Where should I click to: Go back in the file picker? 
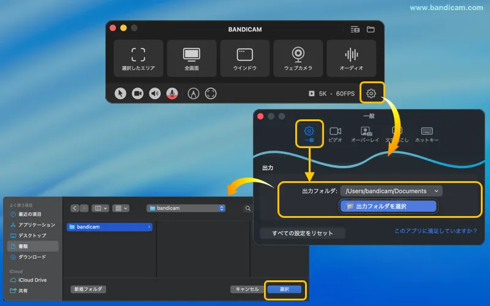[75, 208]
